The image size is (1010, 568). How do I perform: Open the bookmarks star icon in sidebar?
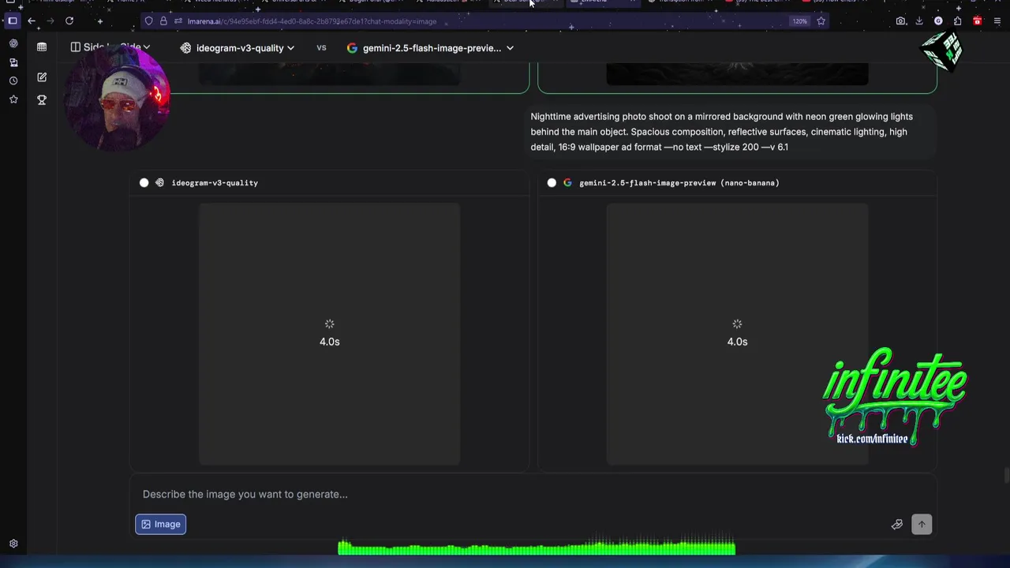click(x=13, y=99)
